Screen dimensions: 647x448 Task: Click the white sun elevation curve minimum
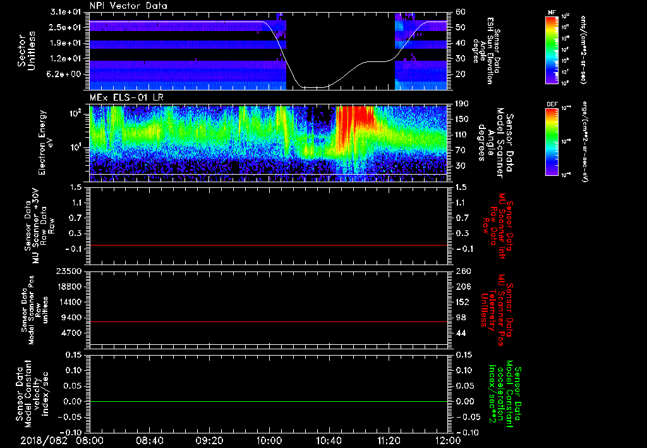point(315,87)
